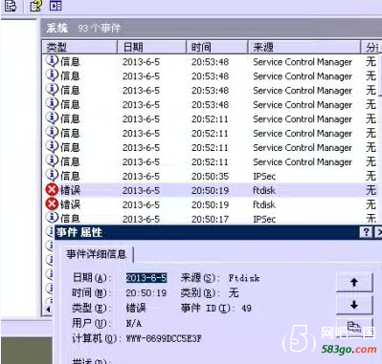Click the vertical scrollbar of event list

[x=380, y=75]
